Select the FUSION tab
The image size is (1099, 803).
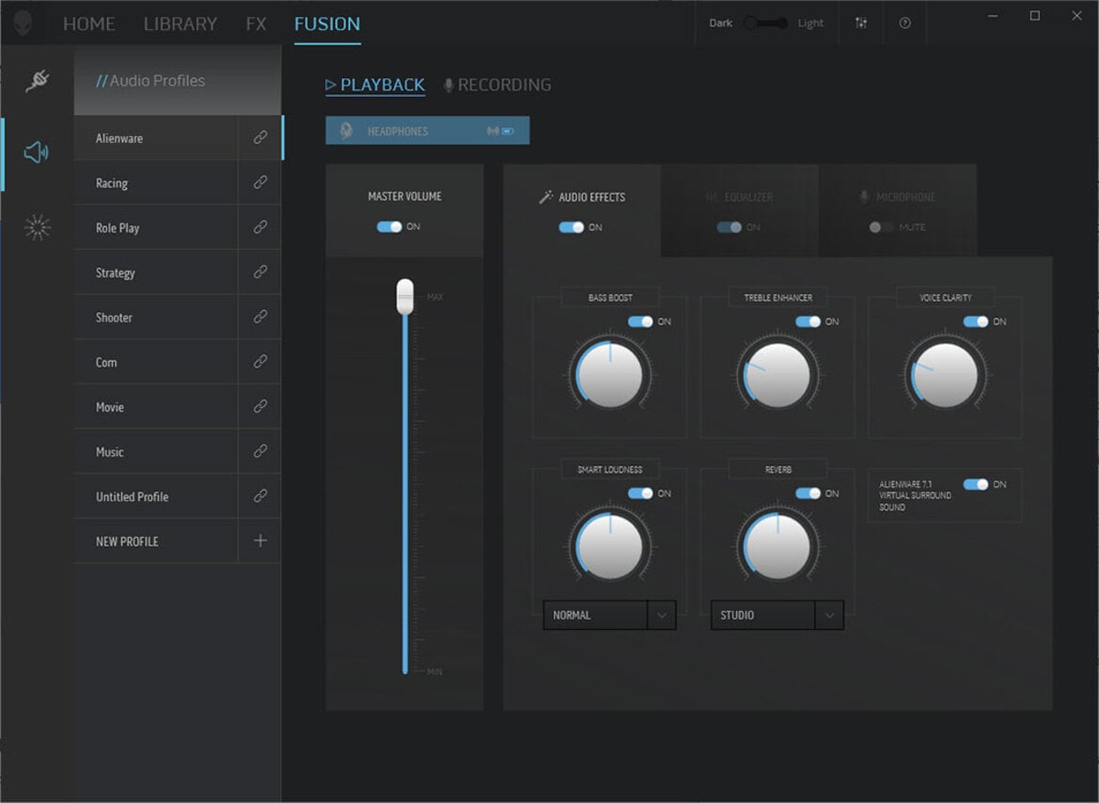(327, 24)
